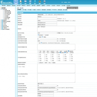Switch to the 用户设置 tab
This screenshot has width=97, height=97.
tap(24, 10)
